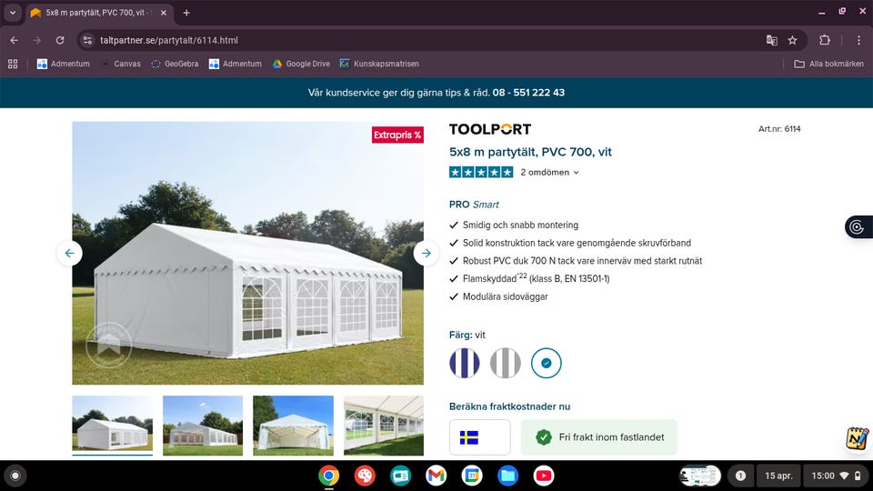This screenshot has height=491, width=873.
Task: Open Alla bokmärken folder
Action: (x=829, y=64)
